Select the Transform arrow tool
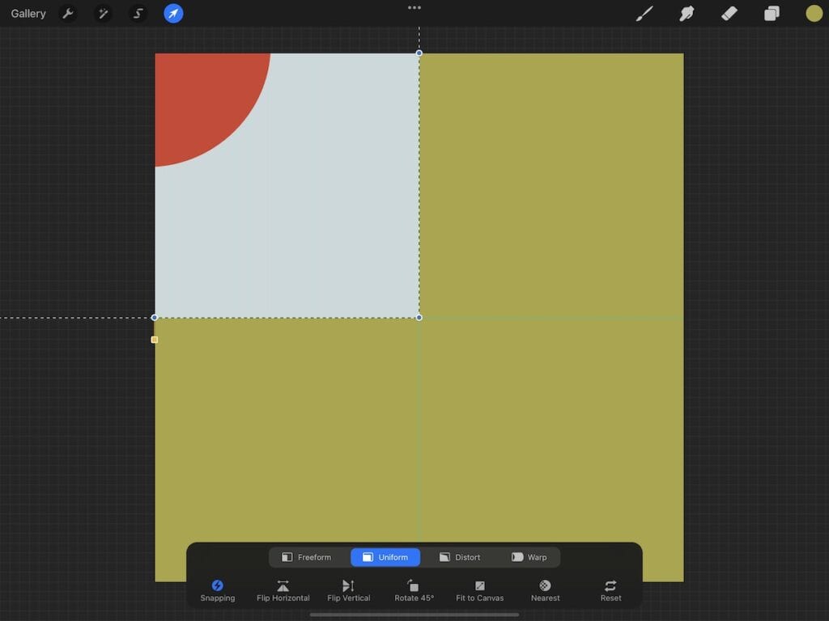 tap(172, 13)
